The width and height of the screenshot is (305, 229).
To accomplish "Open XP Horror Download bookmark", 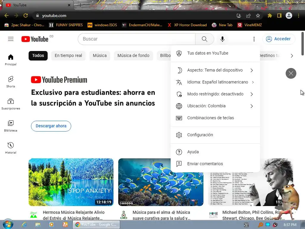I will point(187,25).
